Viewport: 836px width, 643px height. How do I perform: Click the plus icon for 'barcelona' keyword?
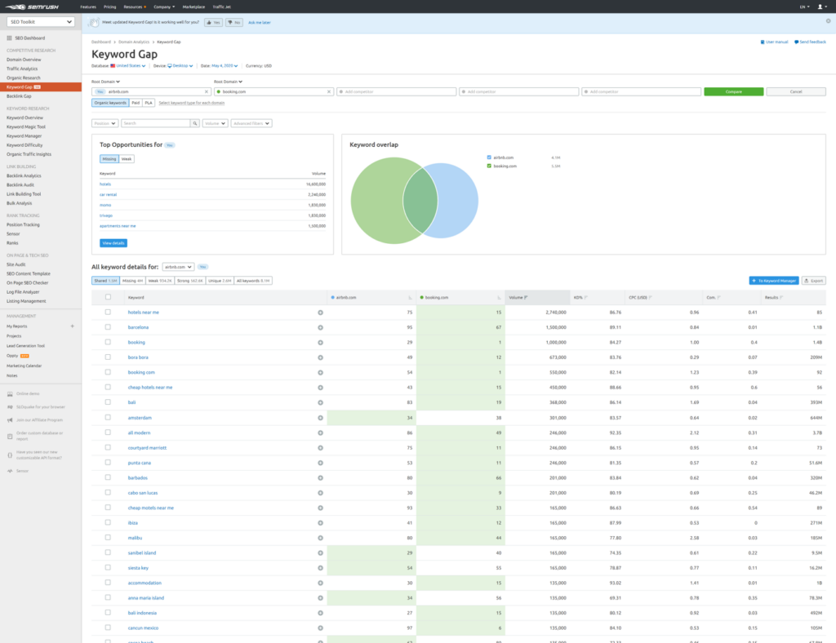pyautogui.click(x=320, y=328)
